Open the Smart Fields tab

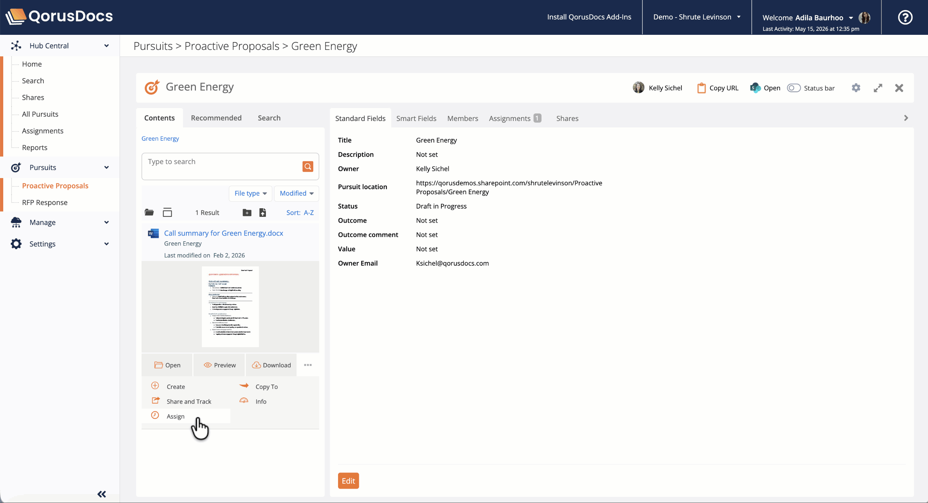pyautogui.click(x=416, y=118)
